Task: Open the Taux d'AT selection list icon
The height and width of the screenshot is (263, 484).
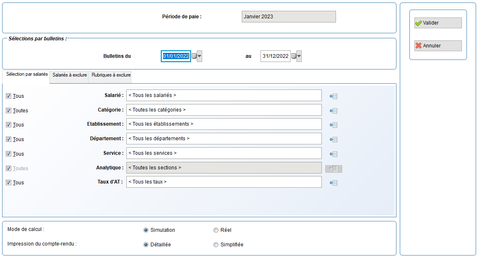Action: (x=334, y=183)
